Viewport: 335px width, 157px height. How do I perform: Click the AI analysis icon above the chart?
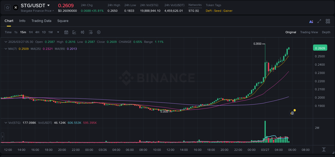pos(311,21)
